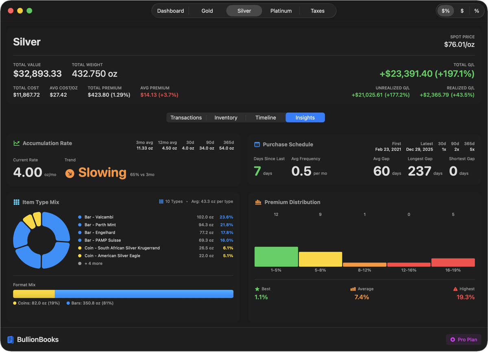Show the Inventory section
This screenshot has width=488, height=352.
point(226,118)
